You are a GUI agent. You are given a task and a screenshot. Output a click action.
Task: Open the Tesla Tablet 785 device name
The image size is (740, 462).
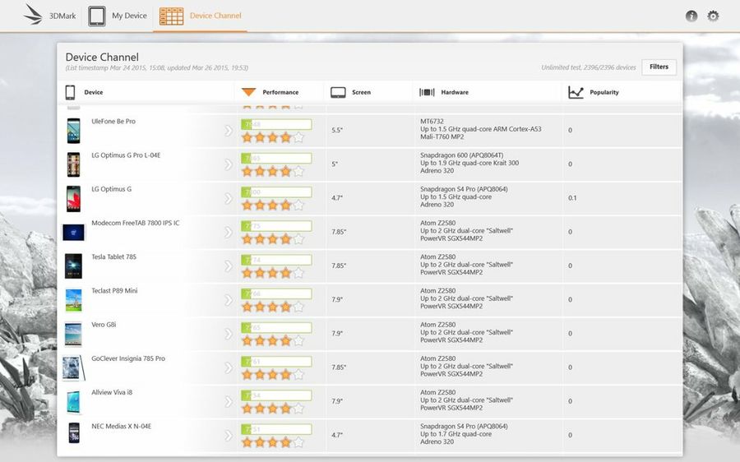pyautogui.click(x=114, y=257)
